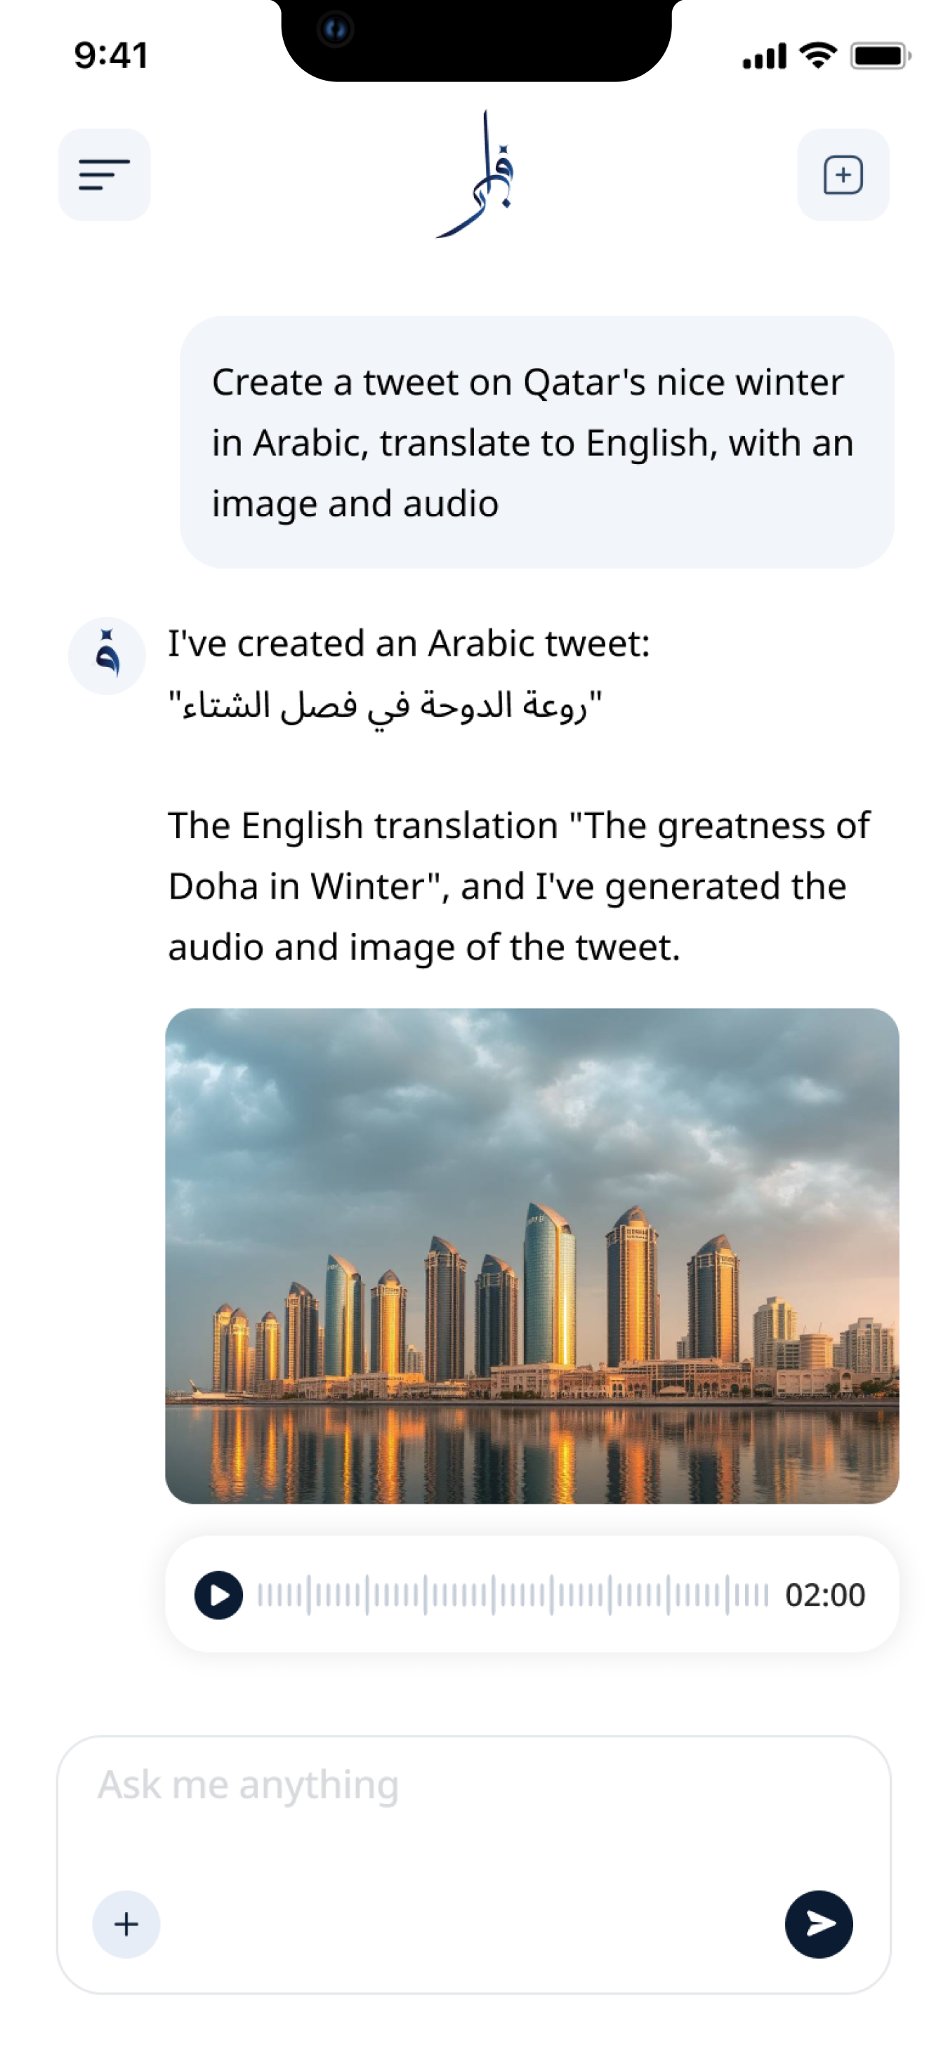
Task: Open attachments with the plus button
Action: (126, 1924)
